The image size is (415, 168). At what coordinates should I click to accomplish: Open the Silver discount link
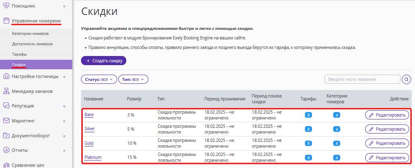(89, 129)
